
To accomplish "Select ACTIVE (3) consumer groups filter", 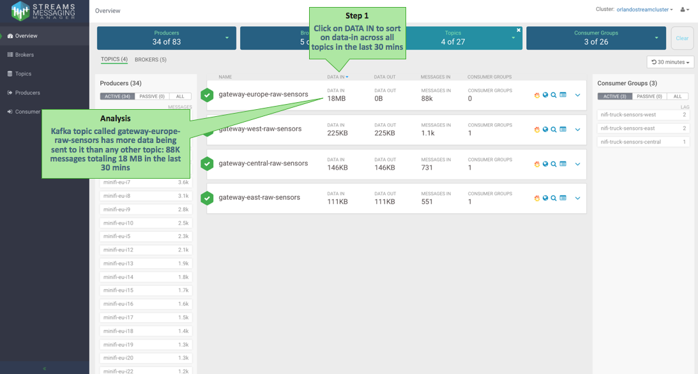I will pyautogui.click(x=614, y=96).
